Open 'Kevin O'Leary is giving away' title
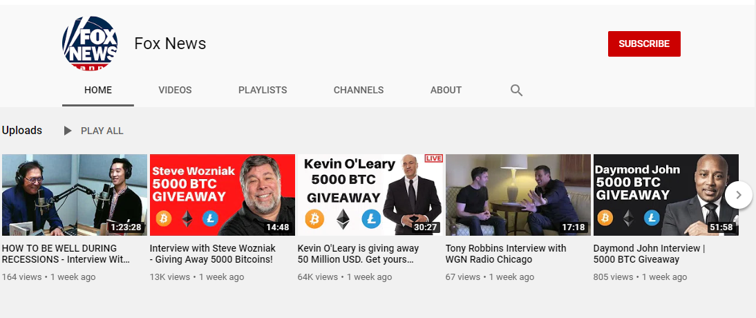The height and width of the screenshot is (318, 756). (x=358, y=254)
